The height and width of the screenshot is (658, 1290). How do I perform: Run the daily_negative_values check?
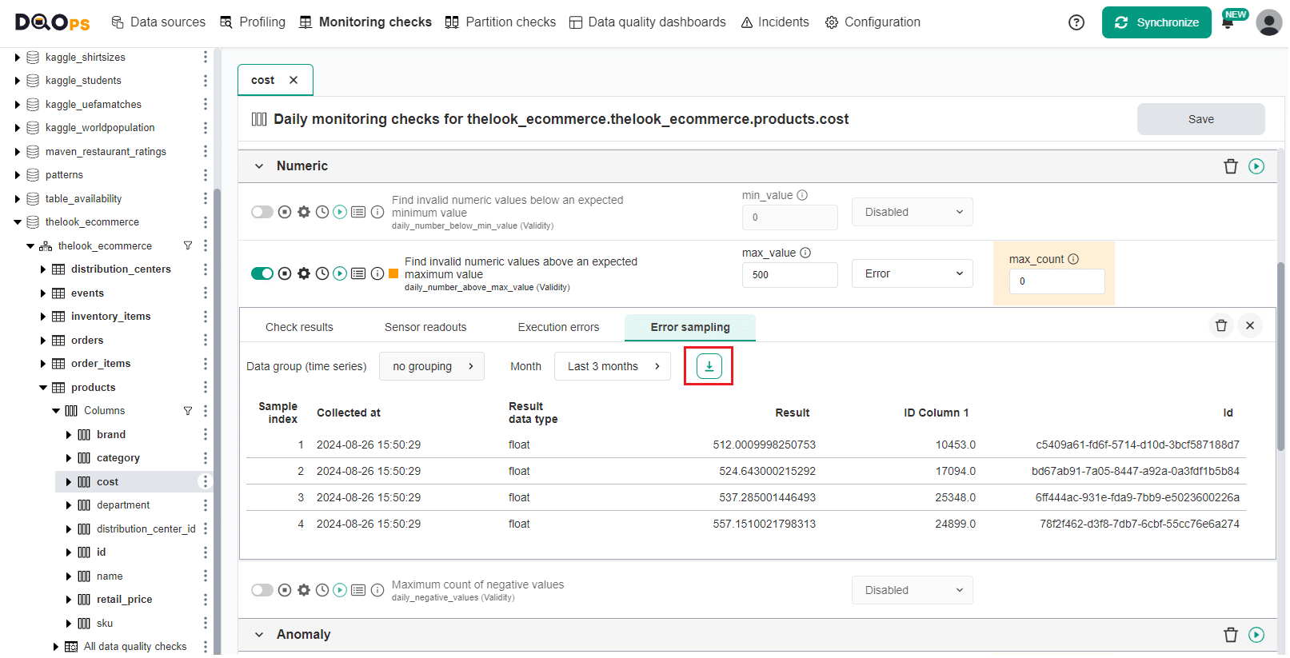tap(340, 590)
